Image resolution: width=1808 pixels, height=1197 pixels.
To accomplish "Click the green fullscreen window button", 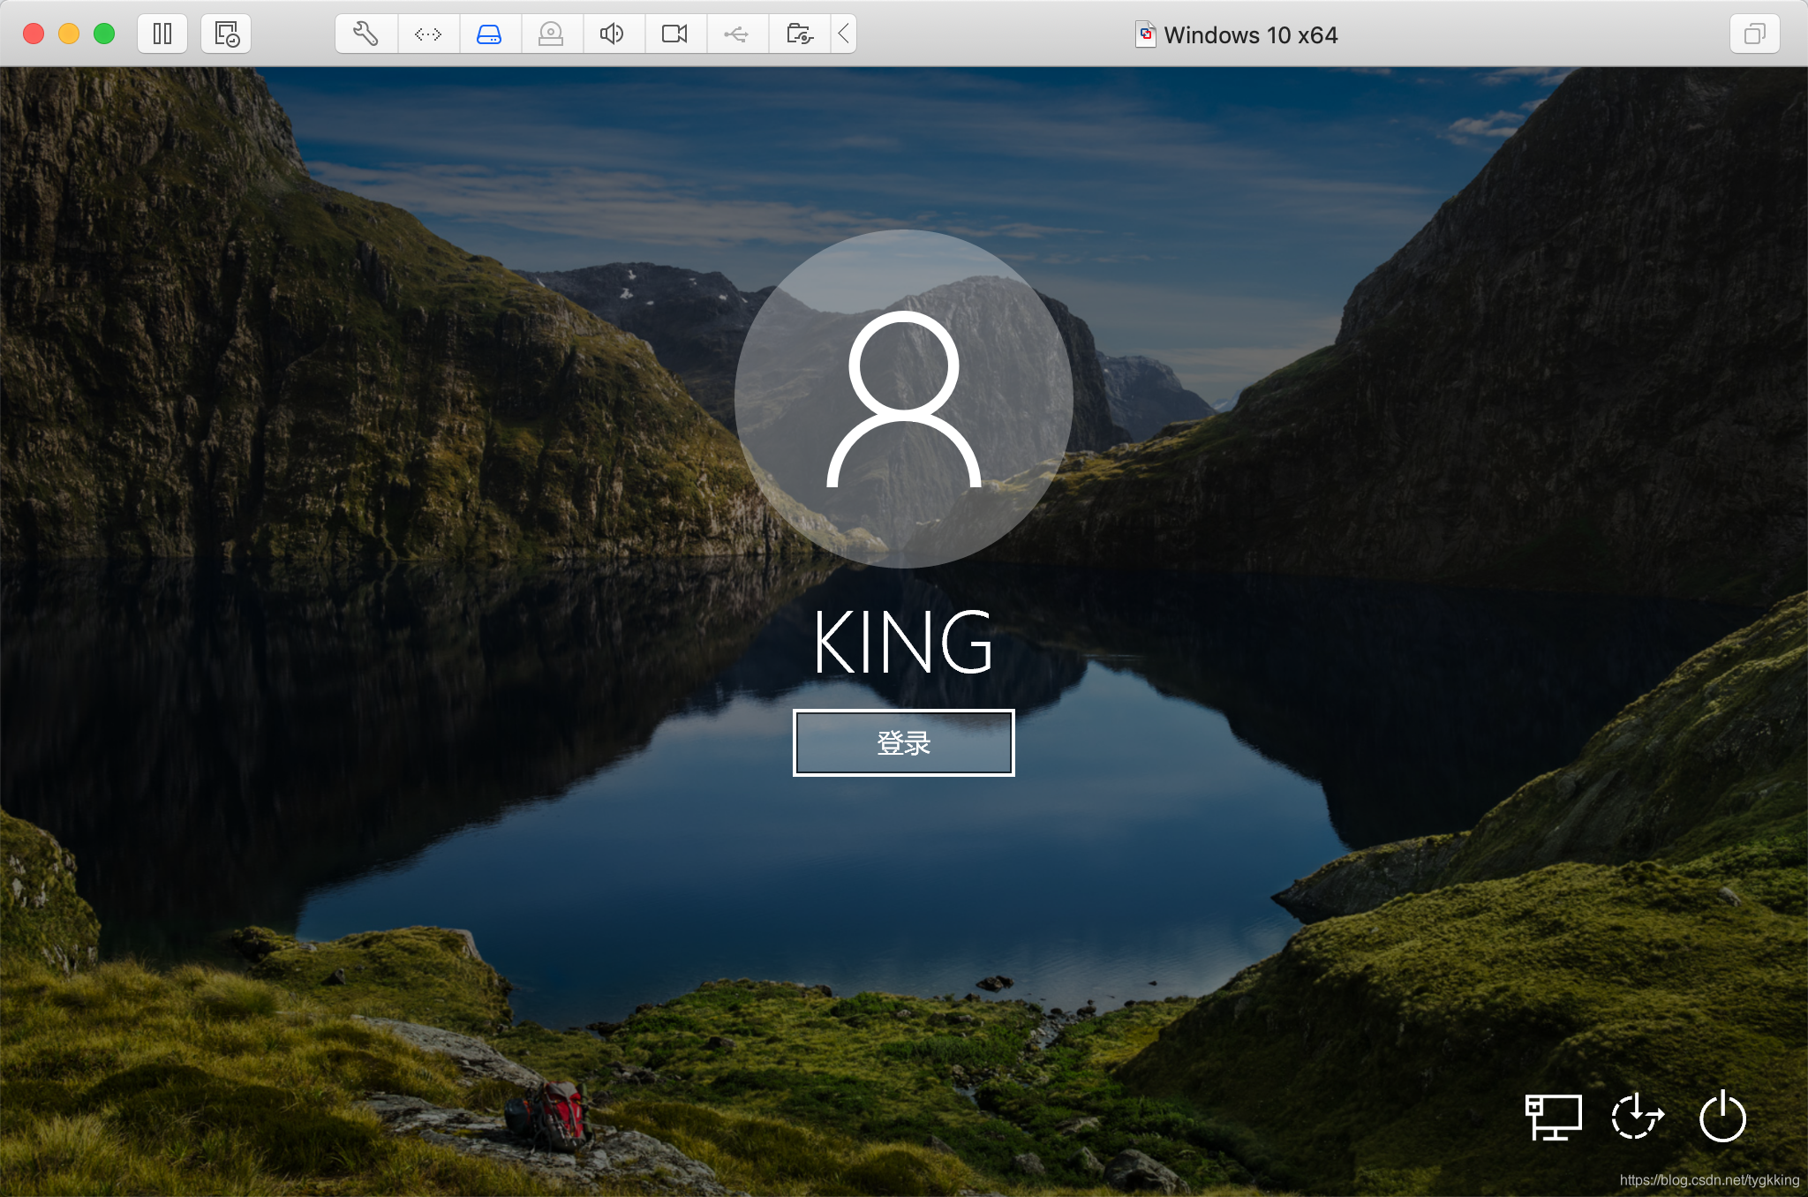I will click(x=104, y=34).
